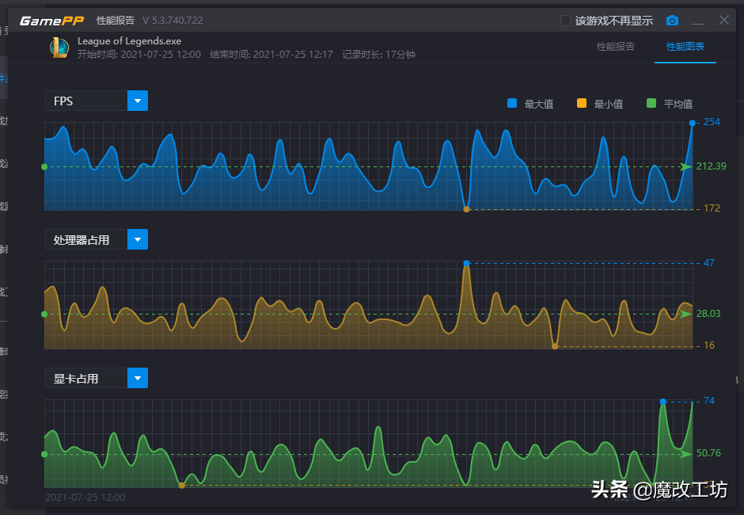Switch to the 性能报告 tab
The image size is (744, 515).
click(615, 47)
